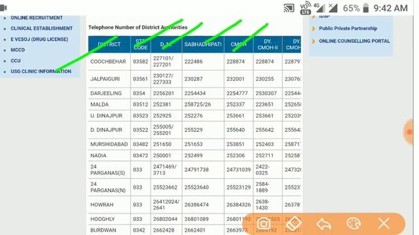Open the ONLINE RECRUITMENT link
This screenshot has height=235, width=419.
pyautogui.click(x=37, y=18)
